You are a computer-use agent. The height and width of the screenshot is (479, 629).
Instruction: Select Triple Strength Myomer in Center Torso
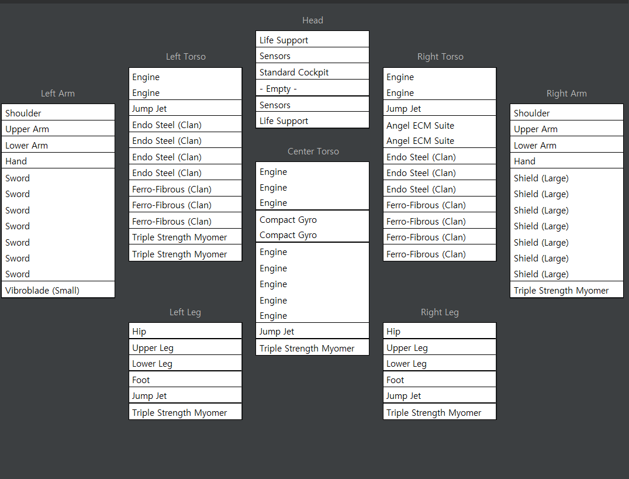312,348
